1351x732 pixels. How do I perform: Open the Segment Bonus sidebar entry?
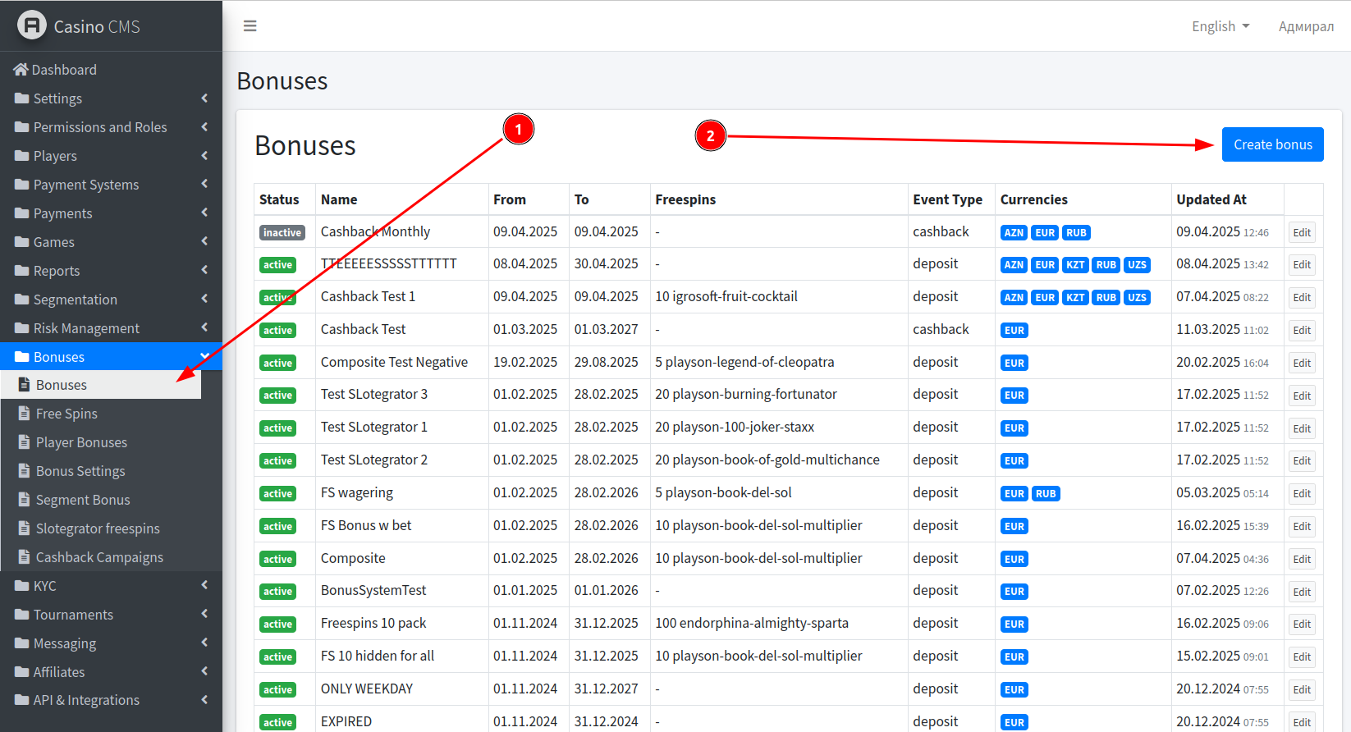pyautogui.click(x=83, y=500)
